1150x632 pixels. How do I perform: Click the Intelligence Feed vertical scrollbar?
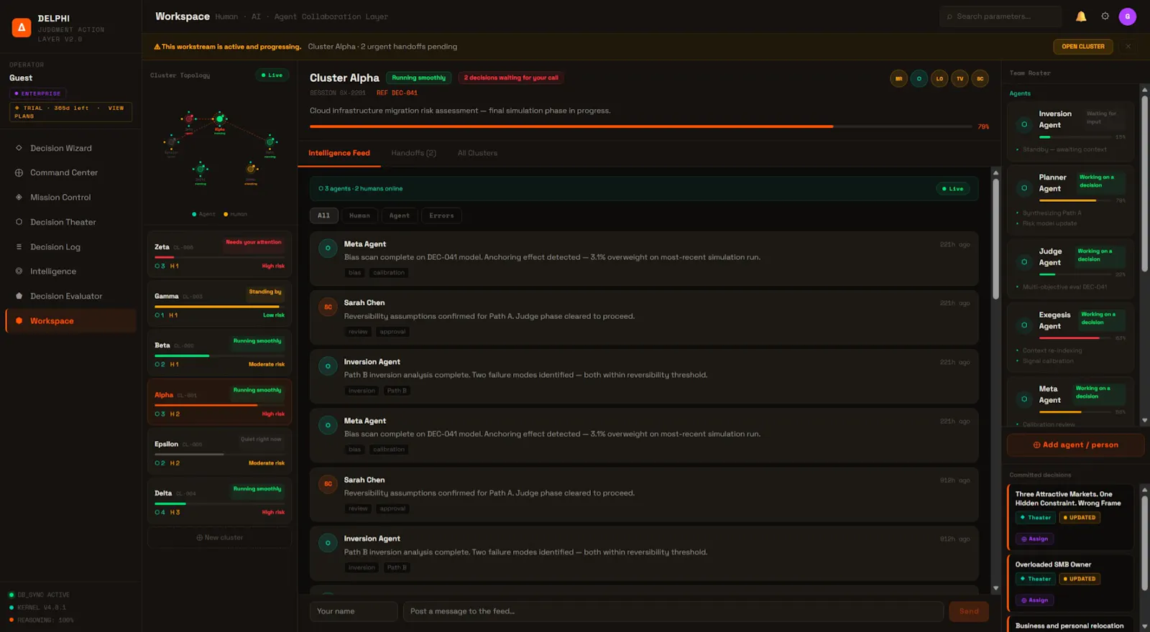coord(995,238)
